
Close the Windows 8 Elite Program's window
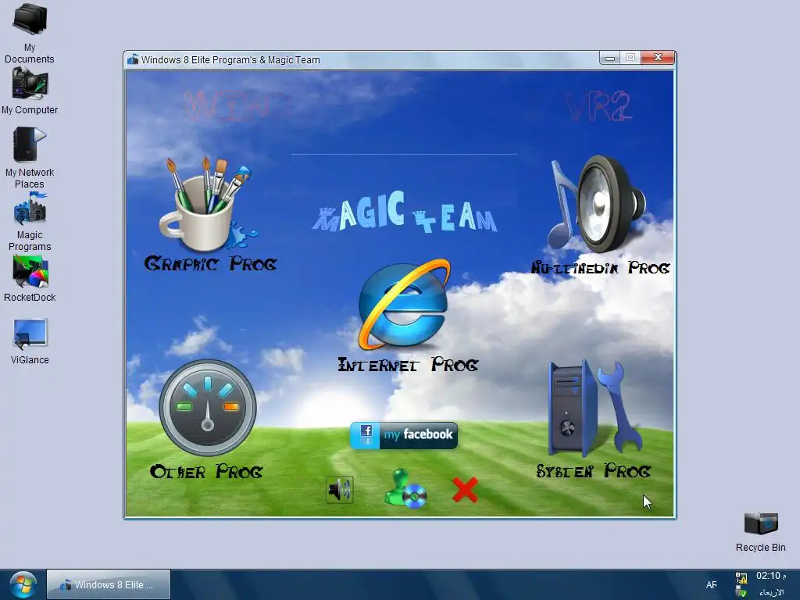658,58
